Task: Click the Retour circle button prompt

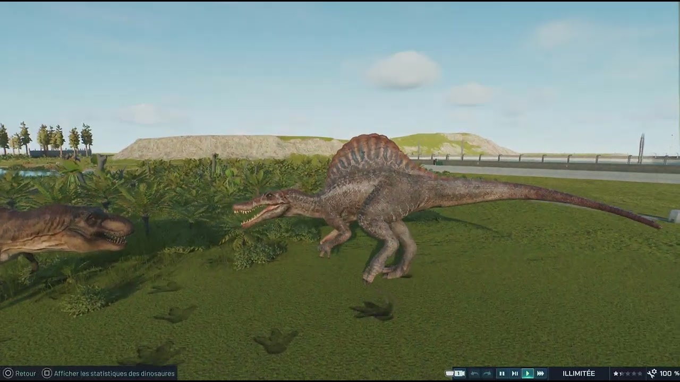Action: point(8,374)
